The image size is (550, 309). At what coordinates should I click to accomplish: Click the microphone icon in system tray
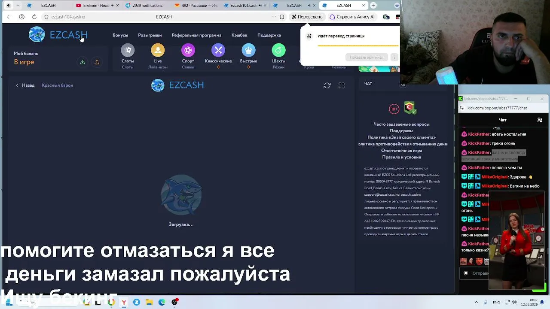pyautogui.click(x=486, y=302)
